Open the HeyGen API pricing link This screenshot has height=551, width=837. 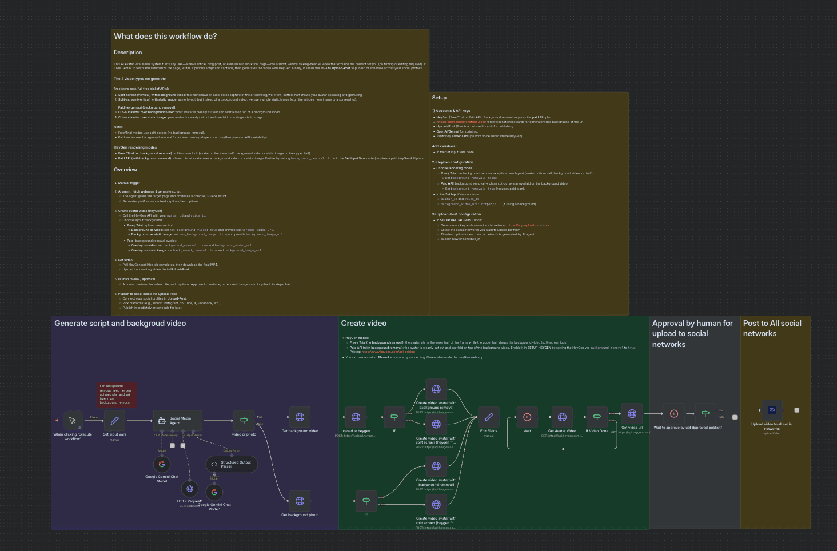[x=388, y=352]
